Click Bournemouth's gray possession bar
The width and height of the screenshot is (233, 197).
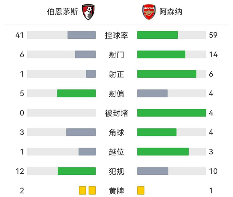click(x=82, y=35)
